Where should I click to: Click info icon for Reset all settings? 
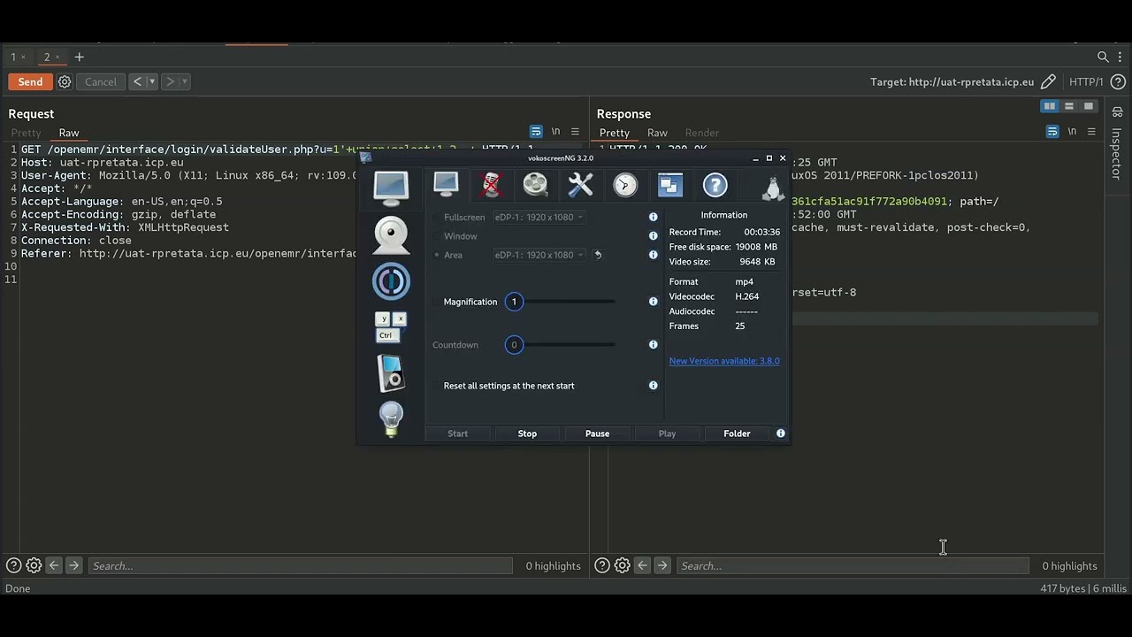point(654,386)
